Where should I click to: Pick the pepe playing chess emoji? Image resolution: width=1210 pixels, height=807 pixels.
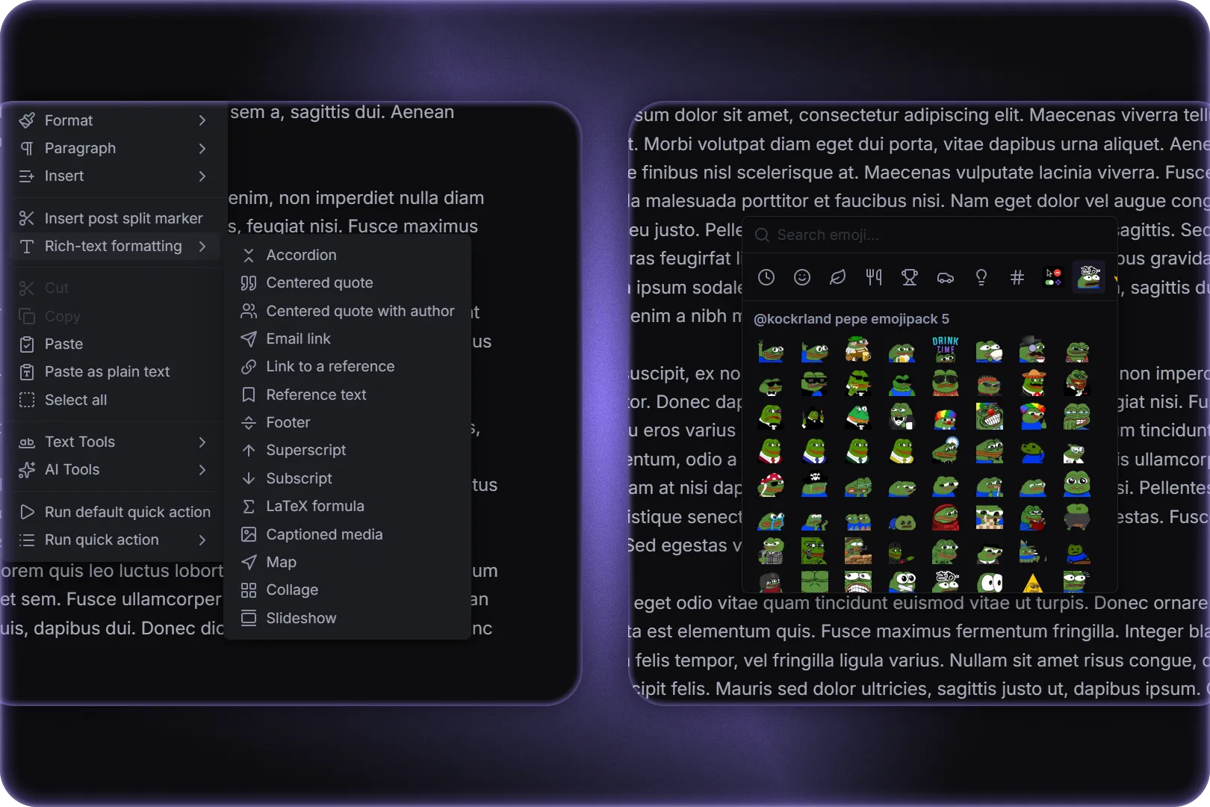click(990, 516)
